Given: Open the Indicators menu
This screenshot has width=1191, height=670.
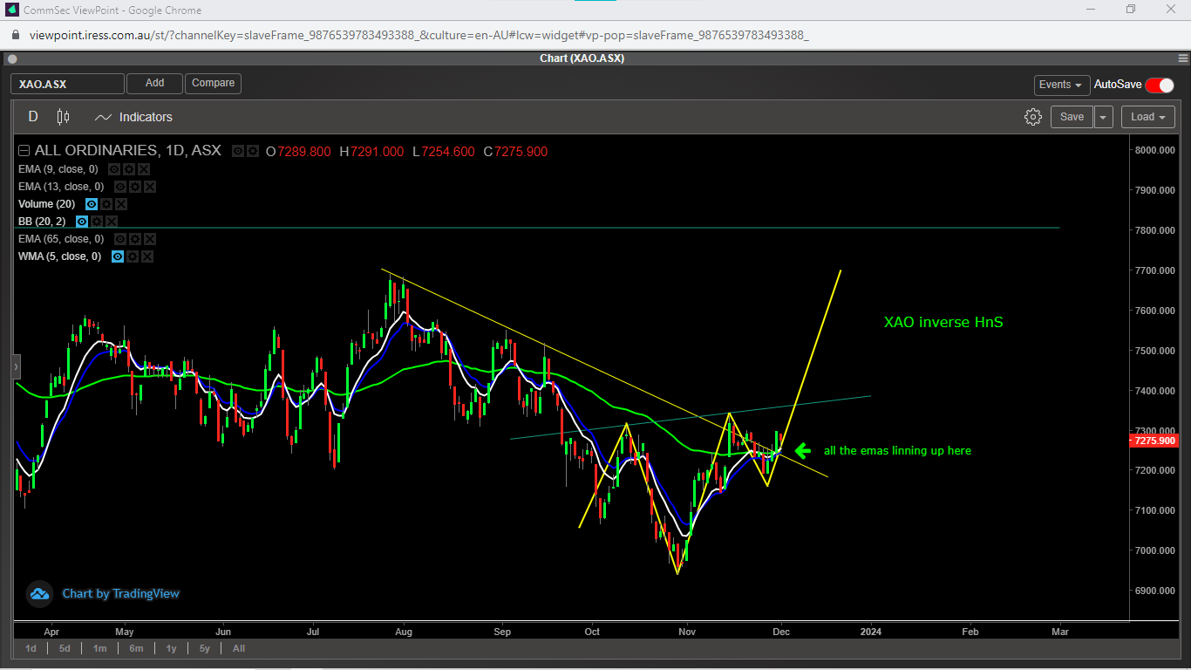Looking at the screenshot, I should coord(133,117).
